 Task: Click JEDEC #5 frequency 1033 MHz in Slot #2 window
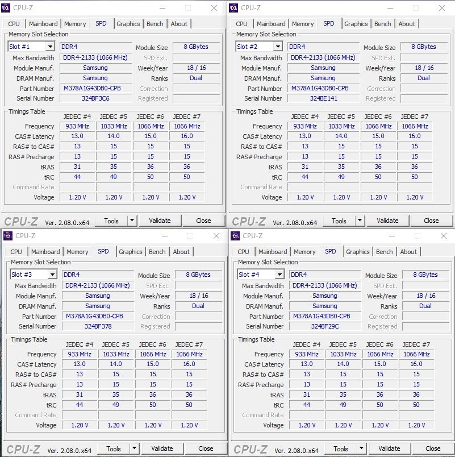342,126
